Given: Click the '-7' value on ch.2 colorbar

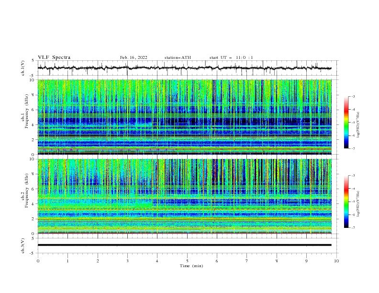Looking at the screenshot, I should coord(353,228).
